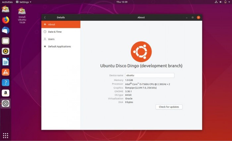Image resolution: width=232 pixels, height=141 pixels.
Task: Open the Files manager dock icon
Action: click(x=6, y=41)
